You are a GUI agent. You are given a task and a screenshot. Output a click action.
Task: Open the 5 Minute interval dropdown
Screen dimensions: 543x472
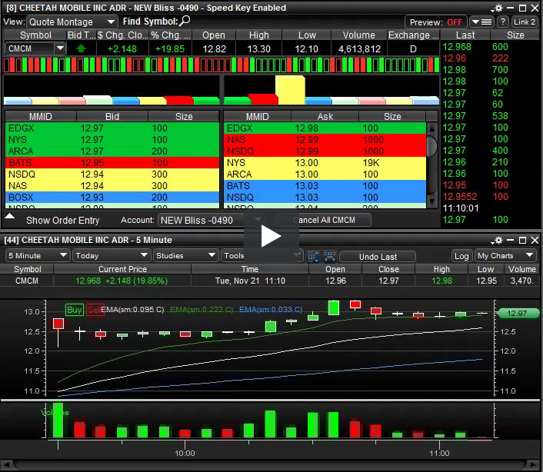tap(36, 255)
